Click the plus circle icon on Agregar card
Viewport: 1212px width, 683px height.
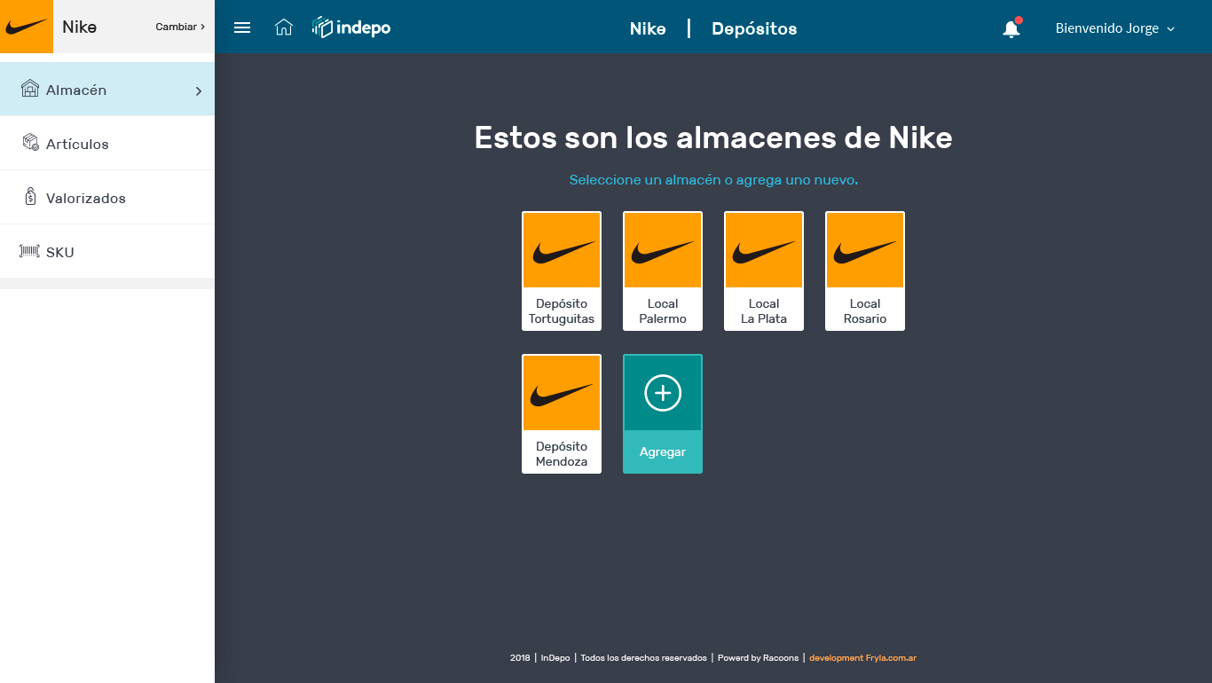(x=663, y=393)
